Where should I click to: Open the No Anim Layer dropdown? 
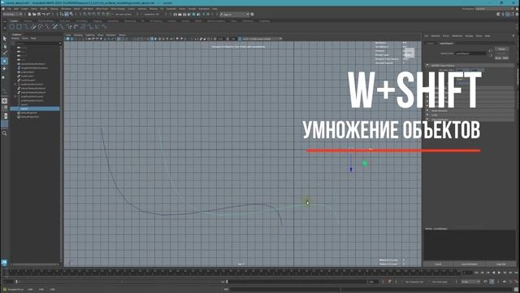pyautogui.click(x=441, y=282)
